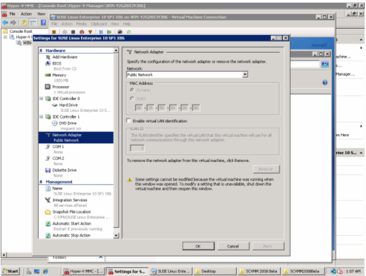Select Processor in hardware list
The width and height of the screenshot is (366, 276).
coord(57,87)
